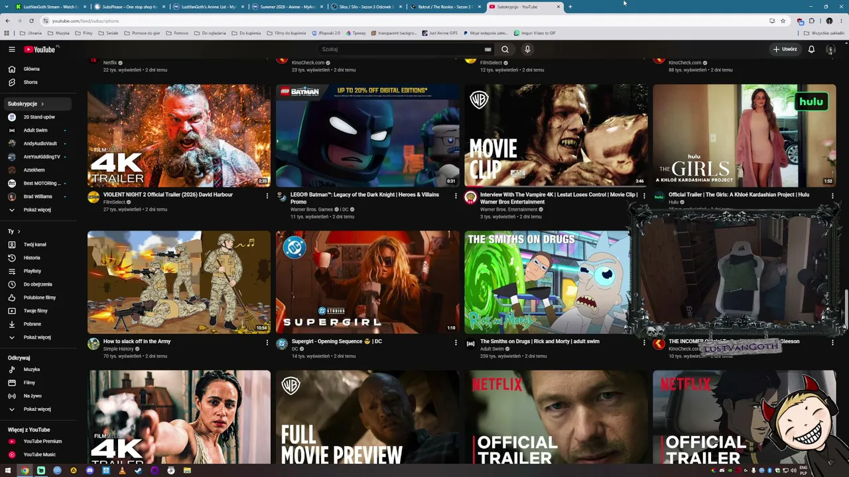This screenshot has height=477, width=849.
Task: Click the YouTube search input field
Action: (x=400, y=49)
